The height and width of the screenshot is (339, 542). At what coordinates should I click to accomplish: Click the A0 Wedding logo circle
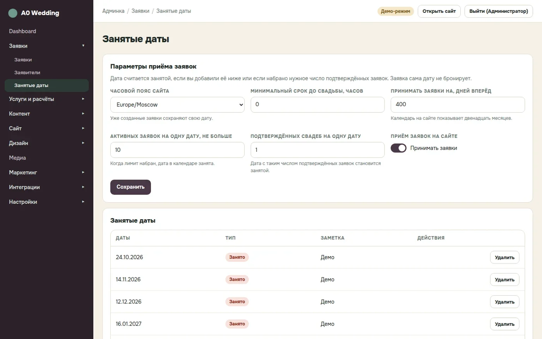coord(13,13)
